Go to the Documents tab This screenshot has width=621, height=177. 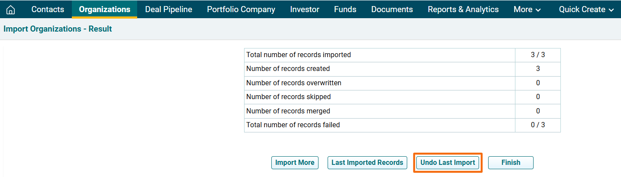pos(392,10)
